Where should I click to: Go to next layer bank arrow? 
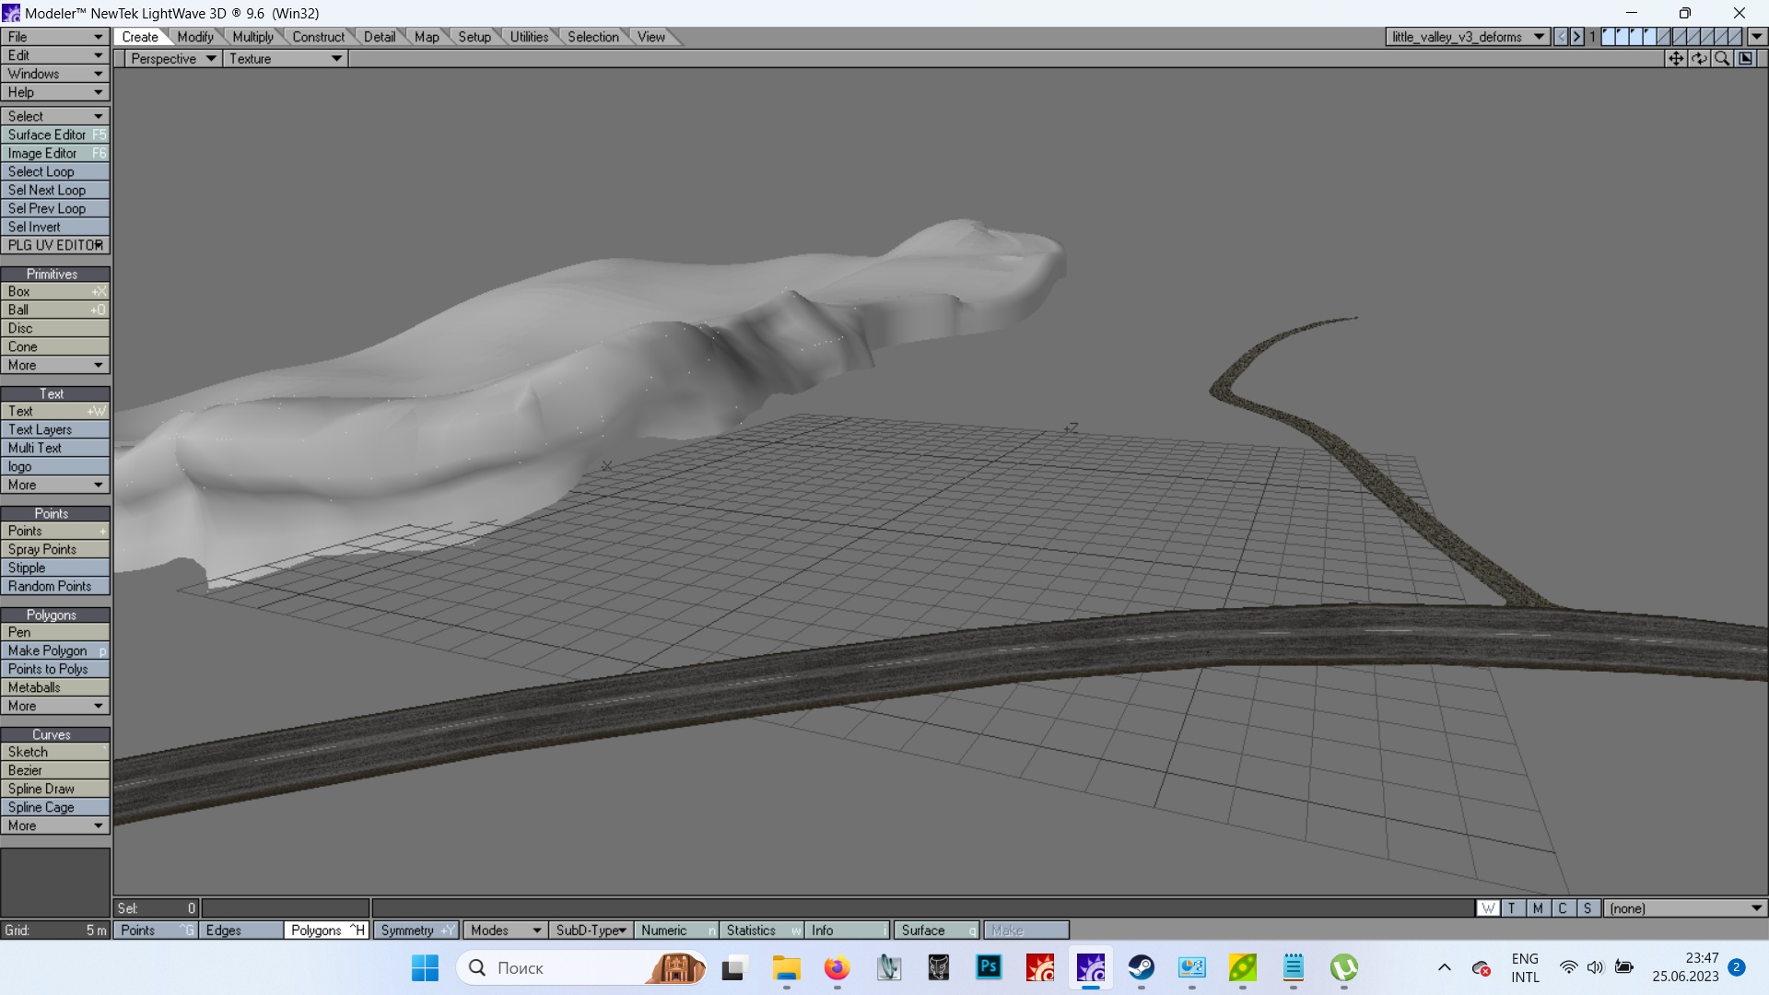[1577, 37]
